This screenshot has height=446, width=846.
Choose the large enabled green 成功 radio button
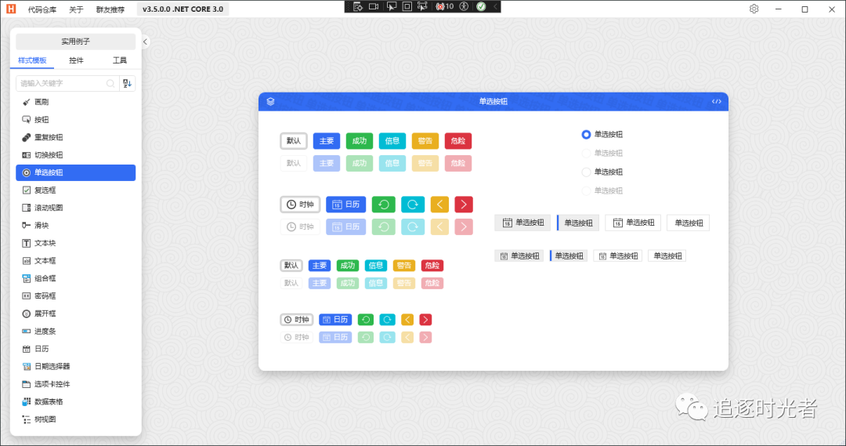[360, 141]
